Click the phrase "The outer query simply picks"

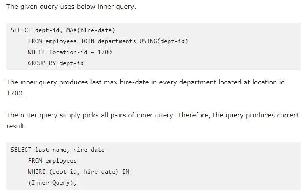point(50,115)
